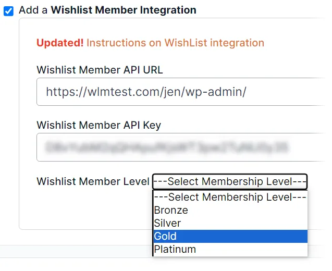The image size is (332, 271).
Task: Open the Wishlist Member Level dropdown
Action: [229, 181]
